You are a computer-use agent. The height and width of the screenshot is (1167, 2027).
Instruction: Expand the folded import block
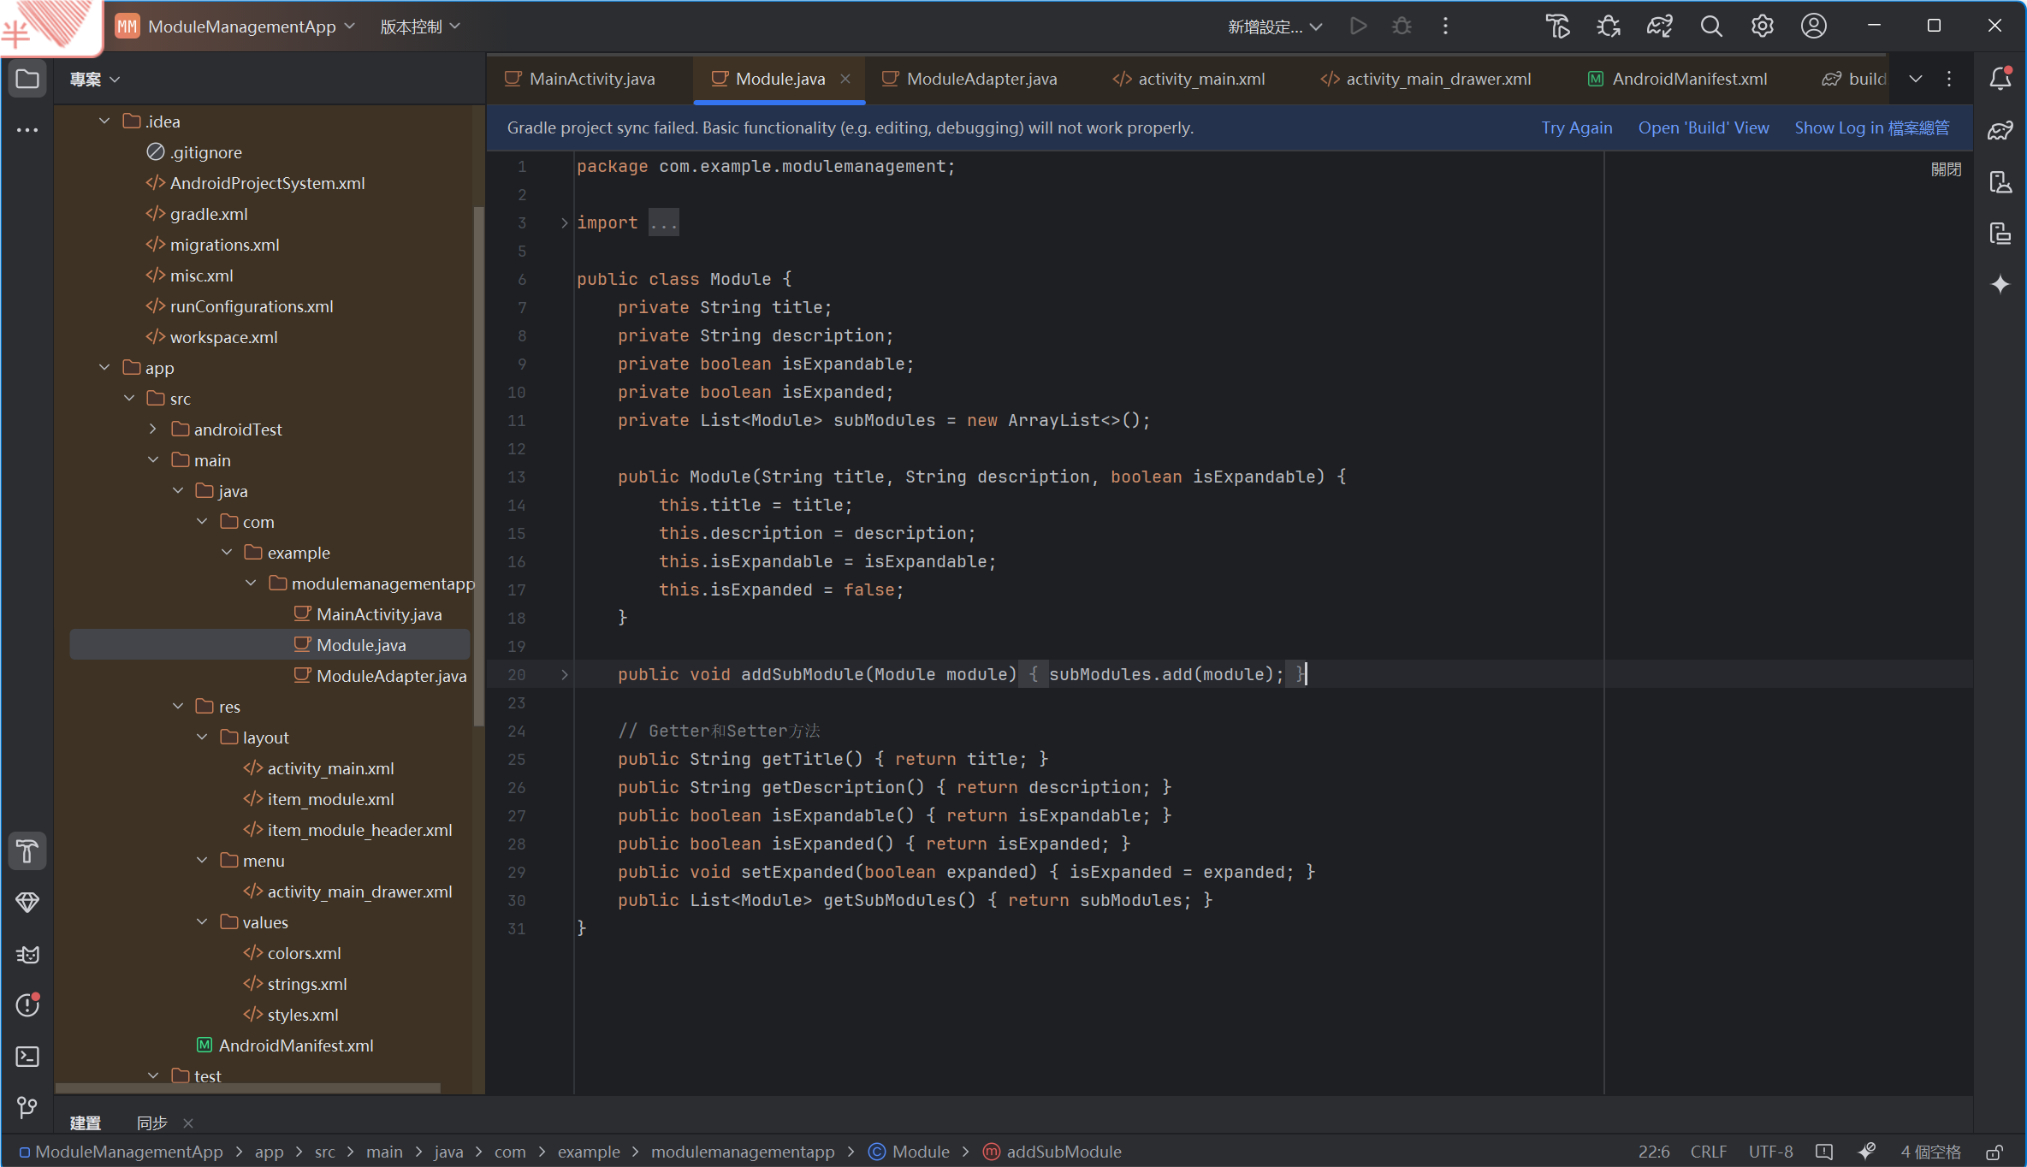tap(564, 222)
